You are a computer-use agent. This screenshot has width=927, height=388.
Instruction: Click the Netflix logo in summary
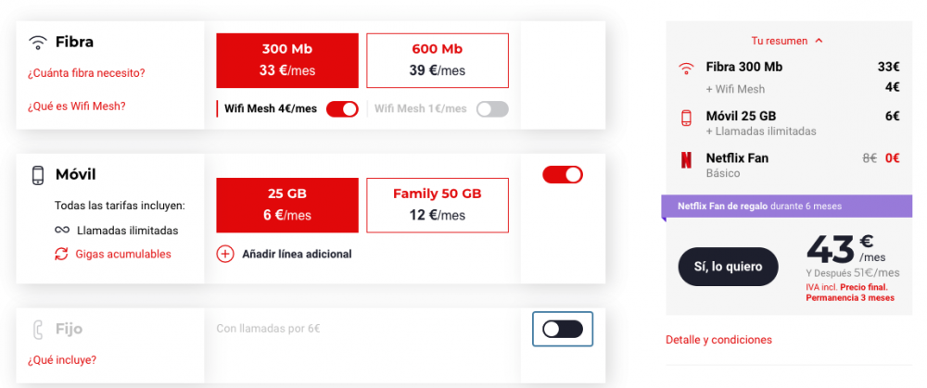[686, 158]
